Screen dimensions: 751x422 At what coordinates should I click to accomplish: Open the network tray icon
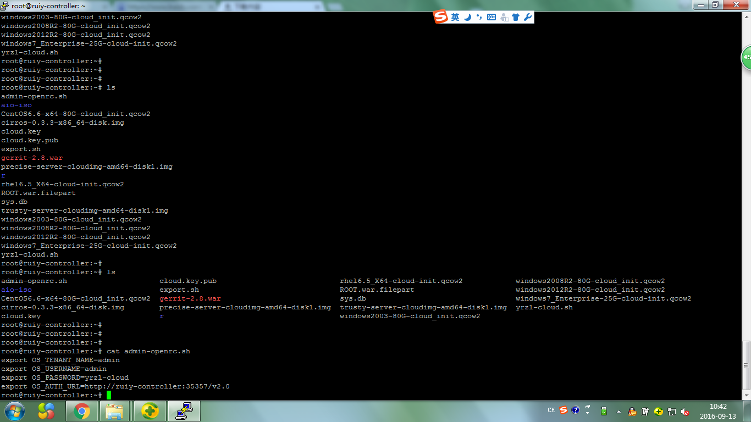point(672,411)
